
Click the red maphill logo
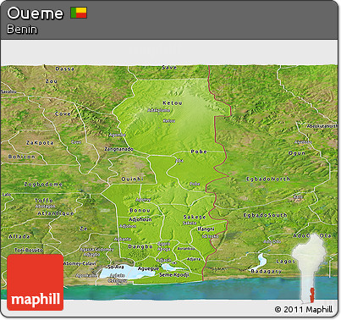tap(36, 282)
